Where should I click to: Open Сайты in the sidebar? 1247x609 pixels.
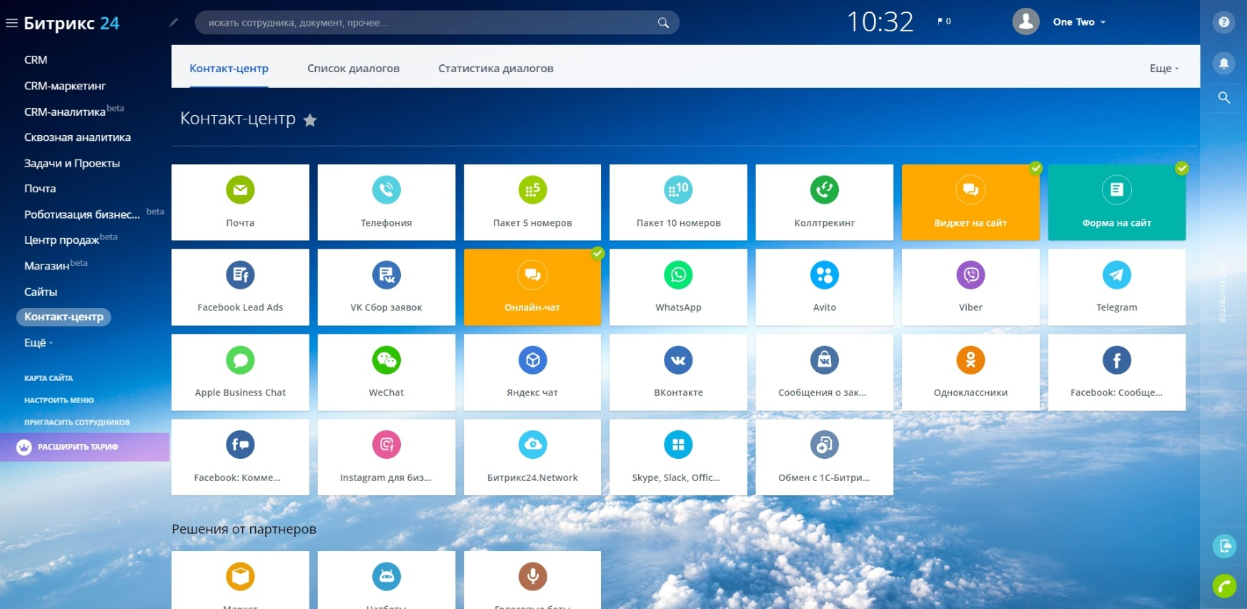(x=41, y=292)
